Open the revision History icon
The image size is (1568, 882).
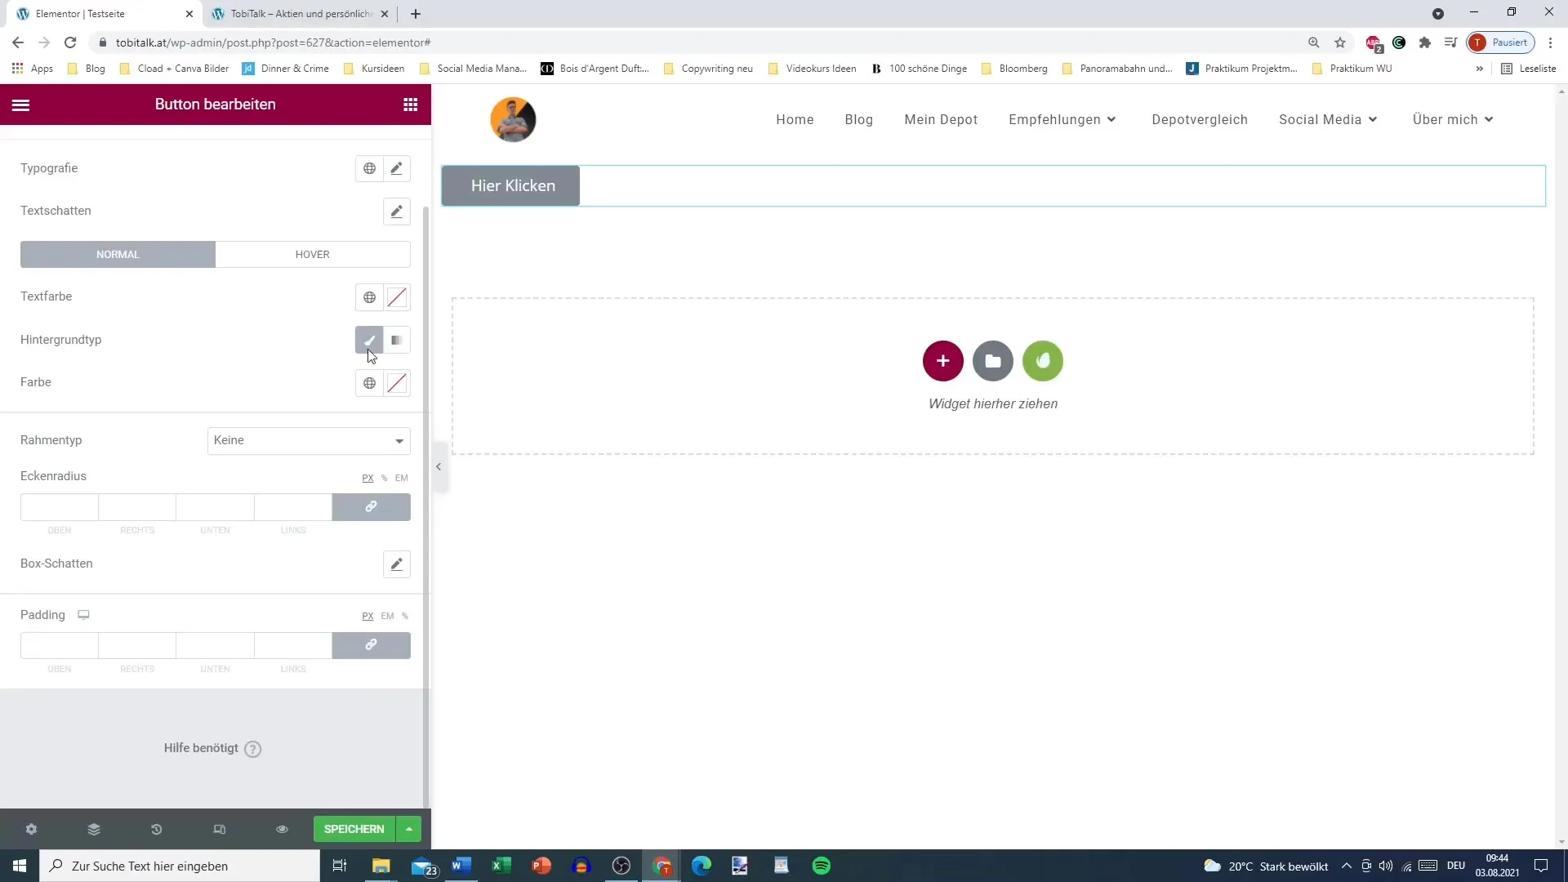[x=157, y=829]
